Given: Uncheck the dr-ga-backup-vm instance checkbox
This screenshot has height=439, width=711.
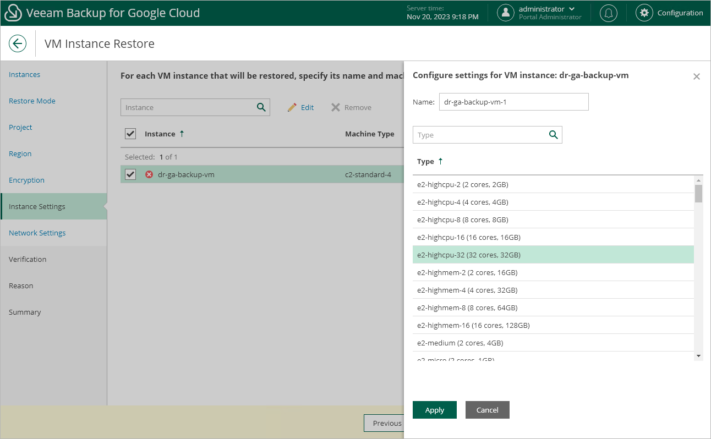Looking at the screenshot, I should tap(130, 174).
